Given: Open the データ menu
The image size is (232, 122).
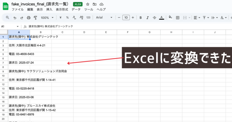Looking at the screenshot, I should coord(76,10).
